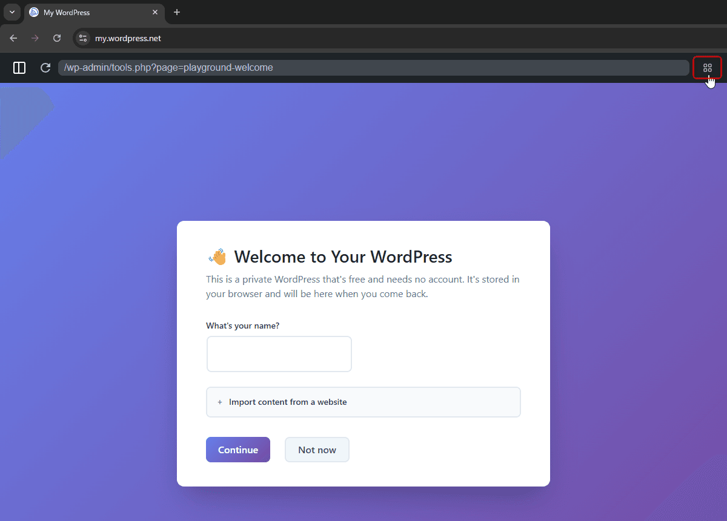The width and height of the screenshot is (727, 521).
Task: Click the waving hand emoji
Action: 217,257
